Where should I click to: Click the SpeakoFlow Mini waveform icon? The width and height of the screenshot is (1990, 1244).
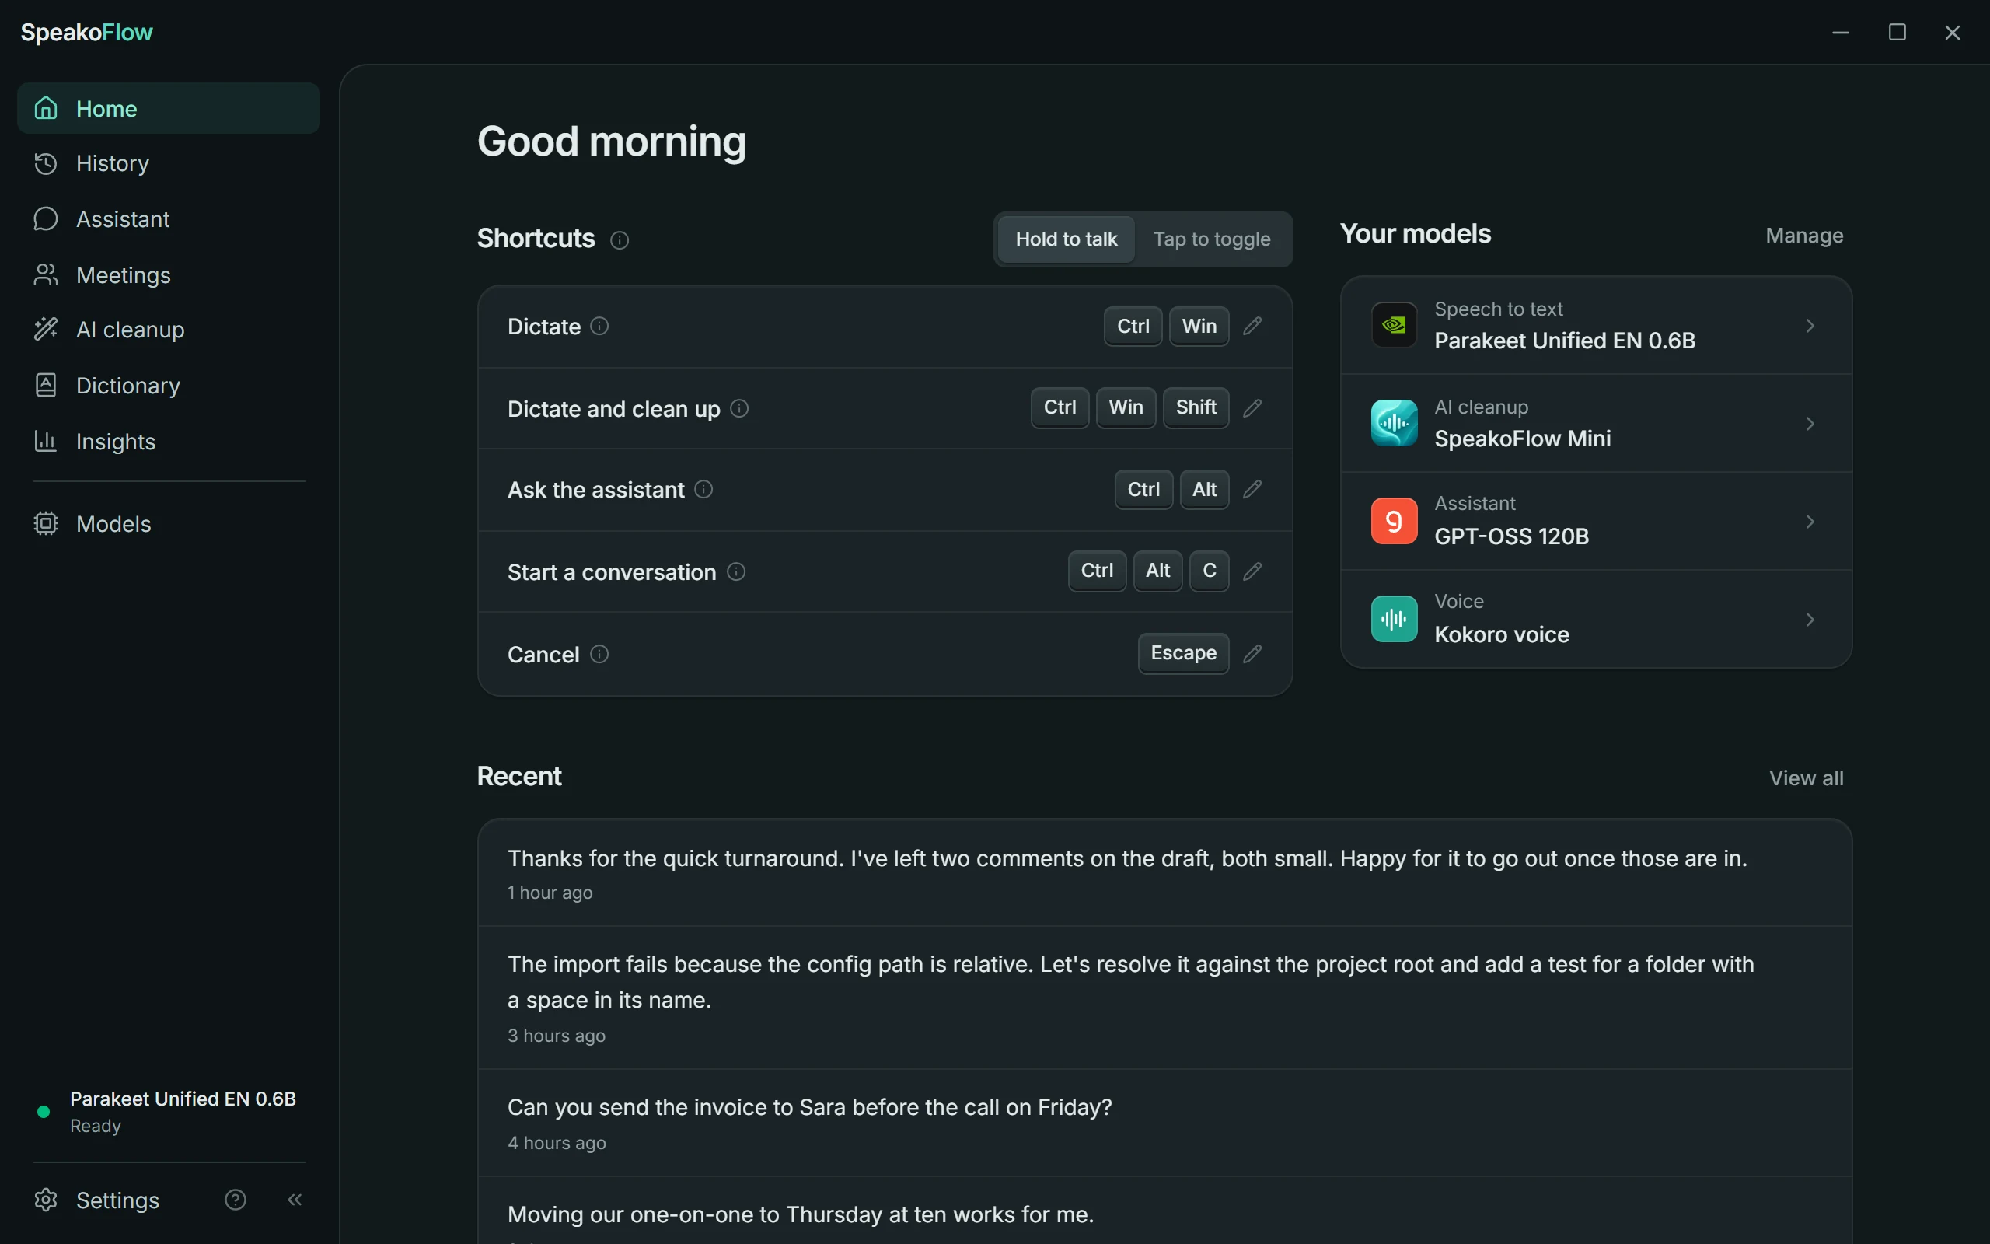coord(1394,423)
